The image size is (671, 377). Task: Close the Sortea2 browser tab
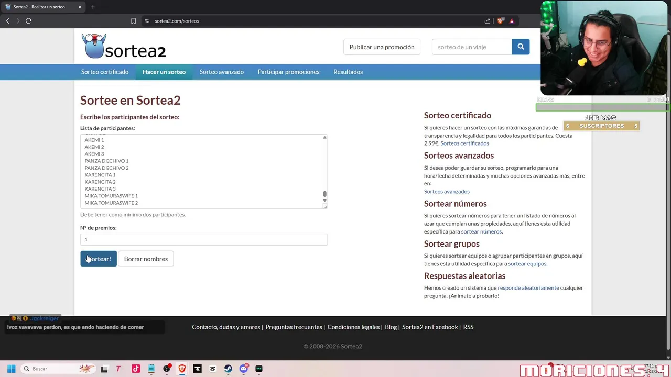coord(80,7)
